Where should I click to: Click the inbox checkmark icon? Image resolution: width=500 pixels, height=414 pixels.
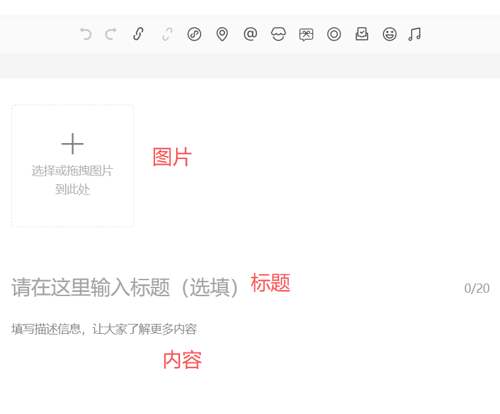click(x=362, y=34)
